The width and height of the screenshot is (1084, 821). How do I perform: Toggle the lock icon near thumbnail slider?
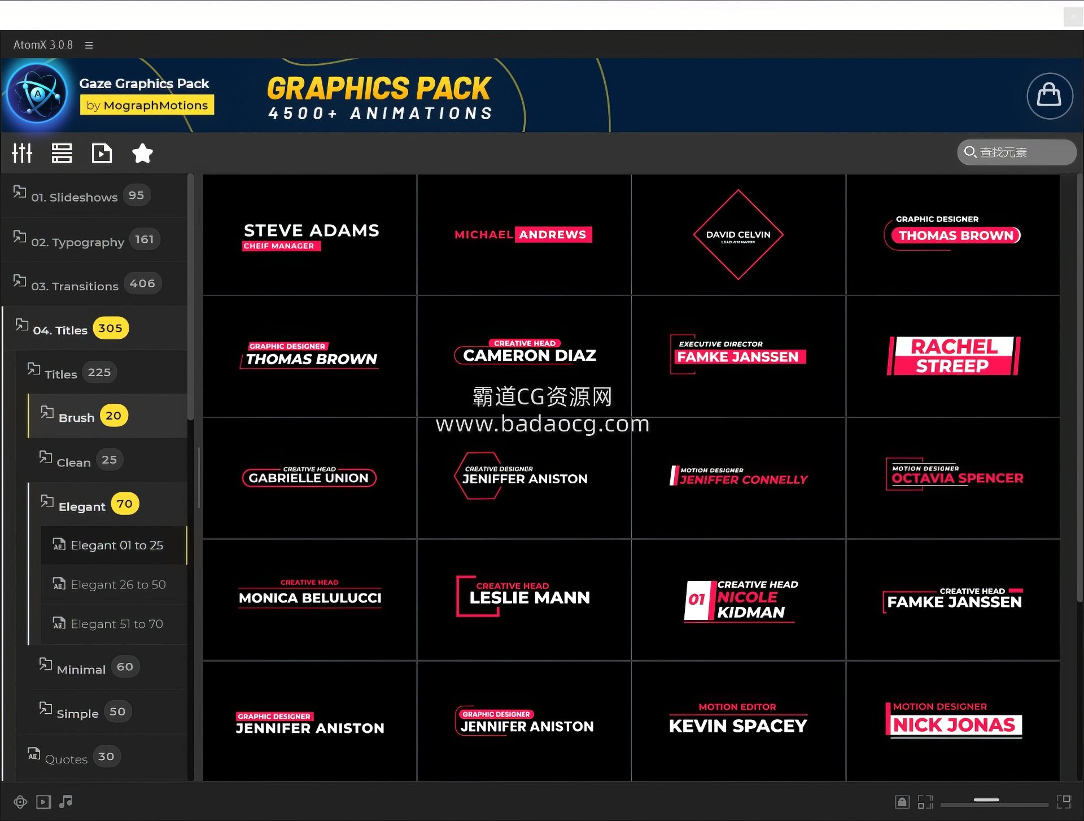click(x=902, y=802)
